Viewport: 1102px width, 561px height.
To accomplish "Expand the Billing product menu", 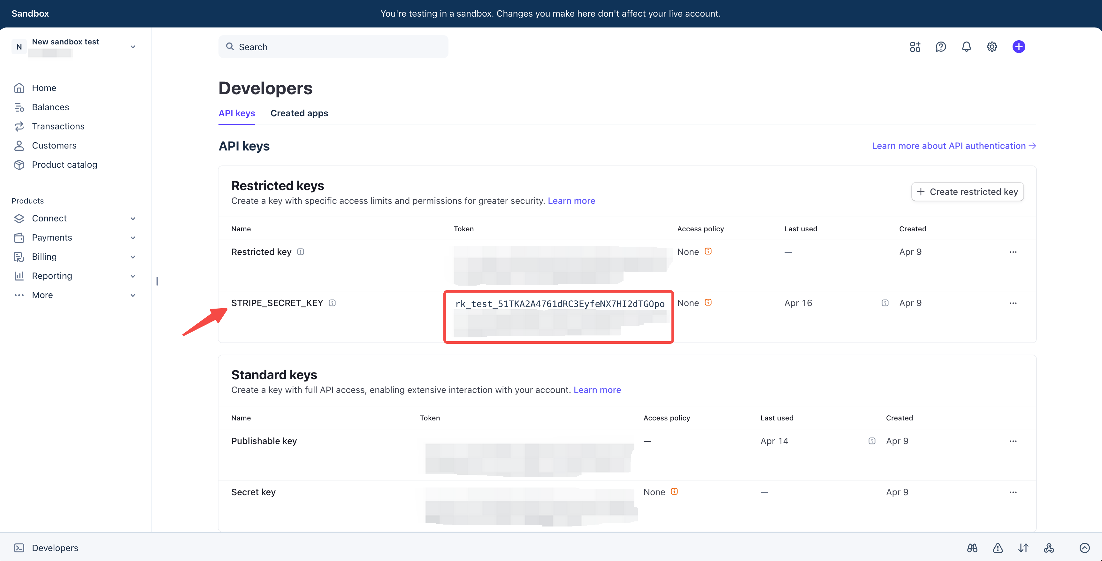I will pyautogui.click(x=133, y=257).
